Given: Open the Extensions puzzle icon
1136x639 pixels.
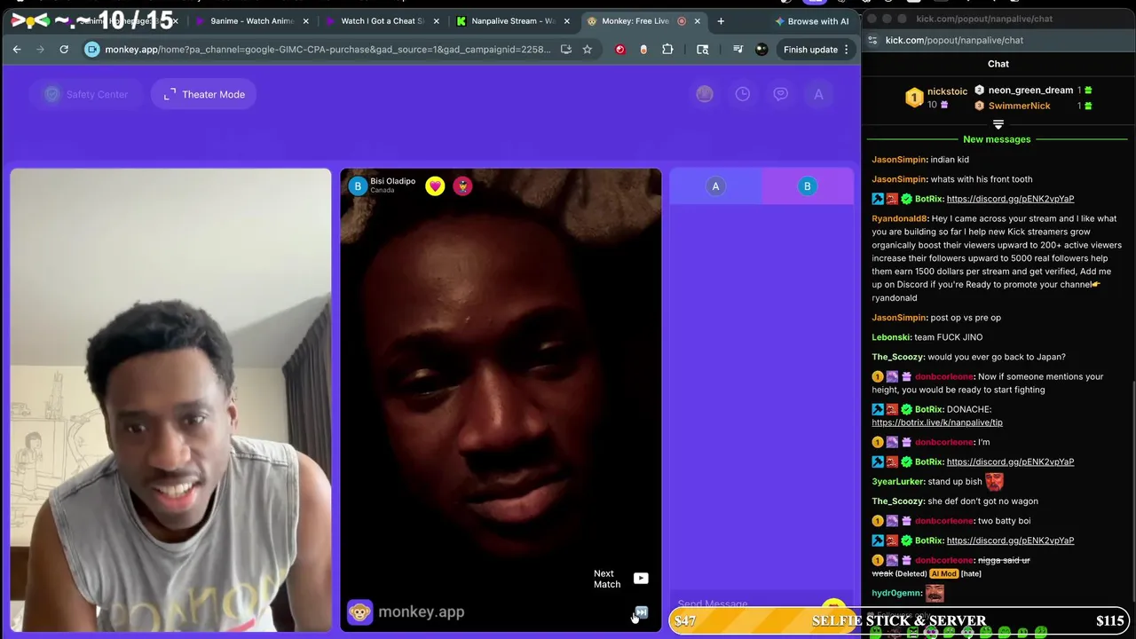Looking at the screenshot, I should click(x=667, y=50).
